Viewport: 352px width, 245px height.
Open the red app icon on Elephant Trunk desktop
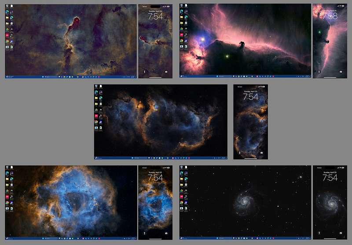pyautogui.click(x=7, y=35)
